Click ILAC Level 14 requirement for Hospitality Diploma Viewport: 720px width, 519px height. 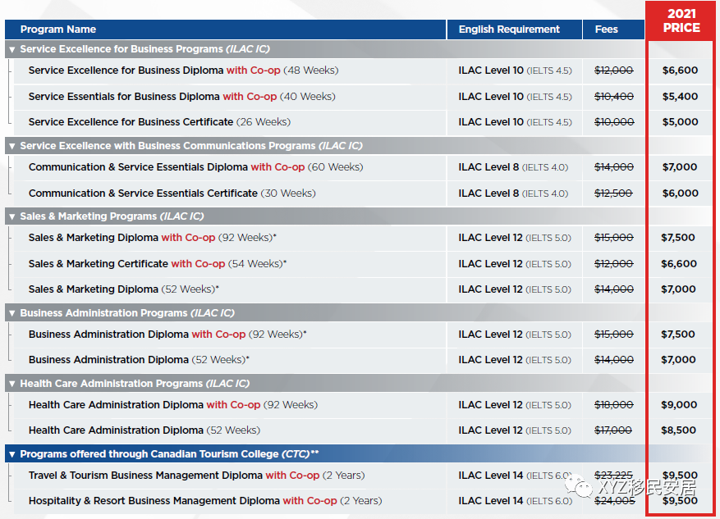516,501
